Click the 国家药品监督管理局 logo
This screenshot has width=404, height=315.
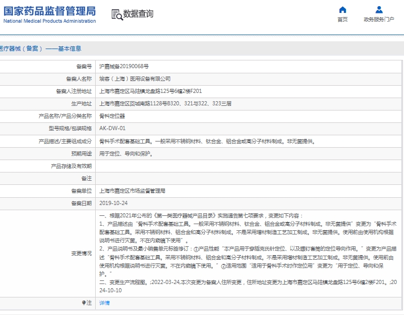tap(50, 14)
